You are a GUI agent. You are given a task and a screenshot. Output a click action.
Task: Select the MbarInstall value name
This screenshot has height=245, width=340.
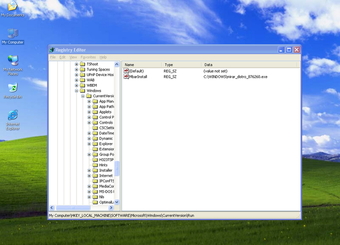[138, 77]
